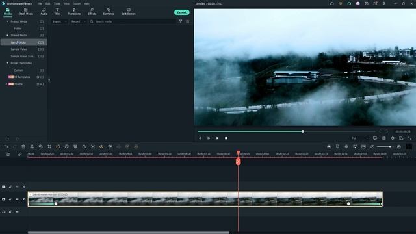Undo the last timeline action
416x234 pixels.
pyautogui.click(x=6, y=146)
